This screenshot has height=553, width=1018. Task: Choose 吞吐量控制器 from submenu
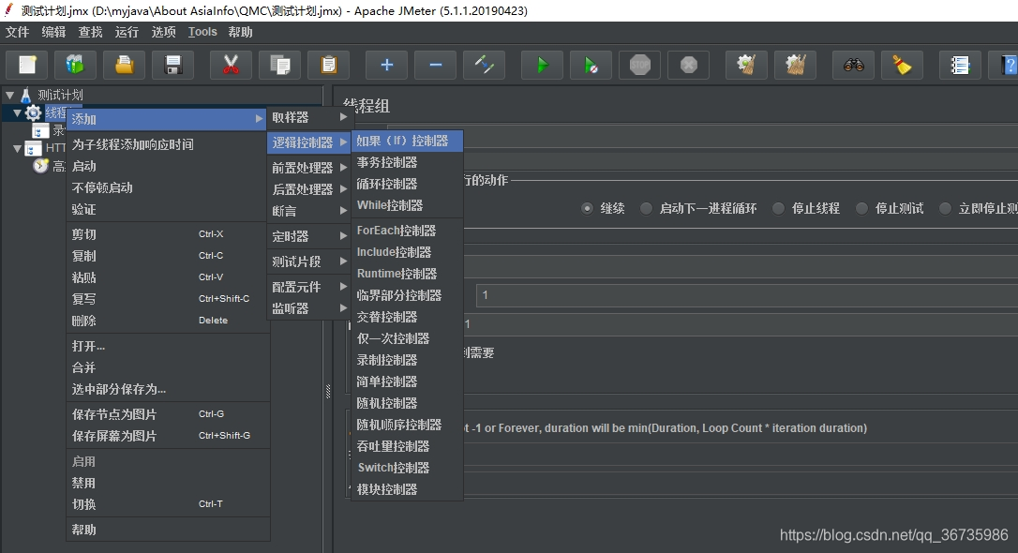(x=407, y=446)
